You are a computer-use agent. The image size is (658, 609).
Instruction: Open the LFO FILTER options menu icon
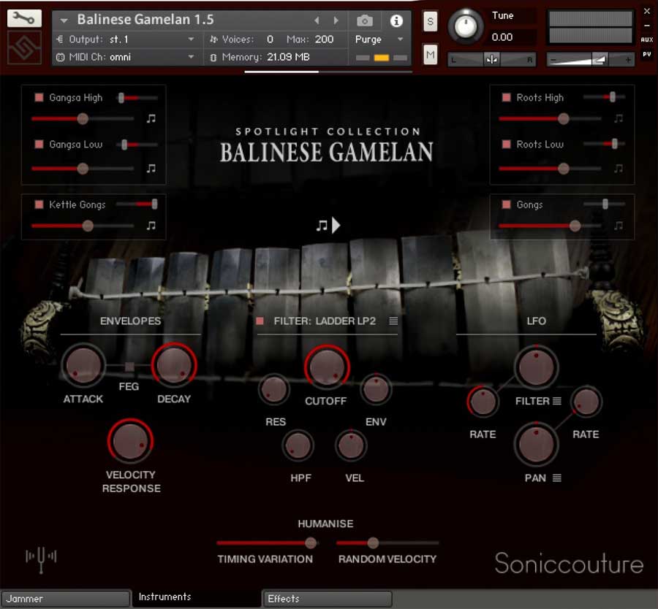point(557,401)
